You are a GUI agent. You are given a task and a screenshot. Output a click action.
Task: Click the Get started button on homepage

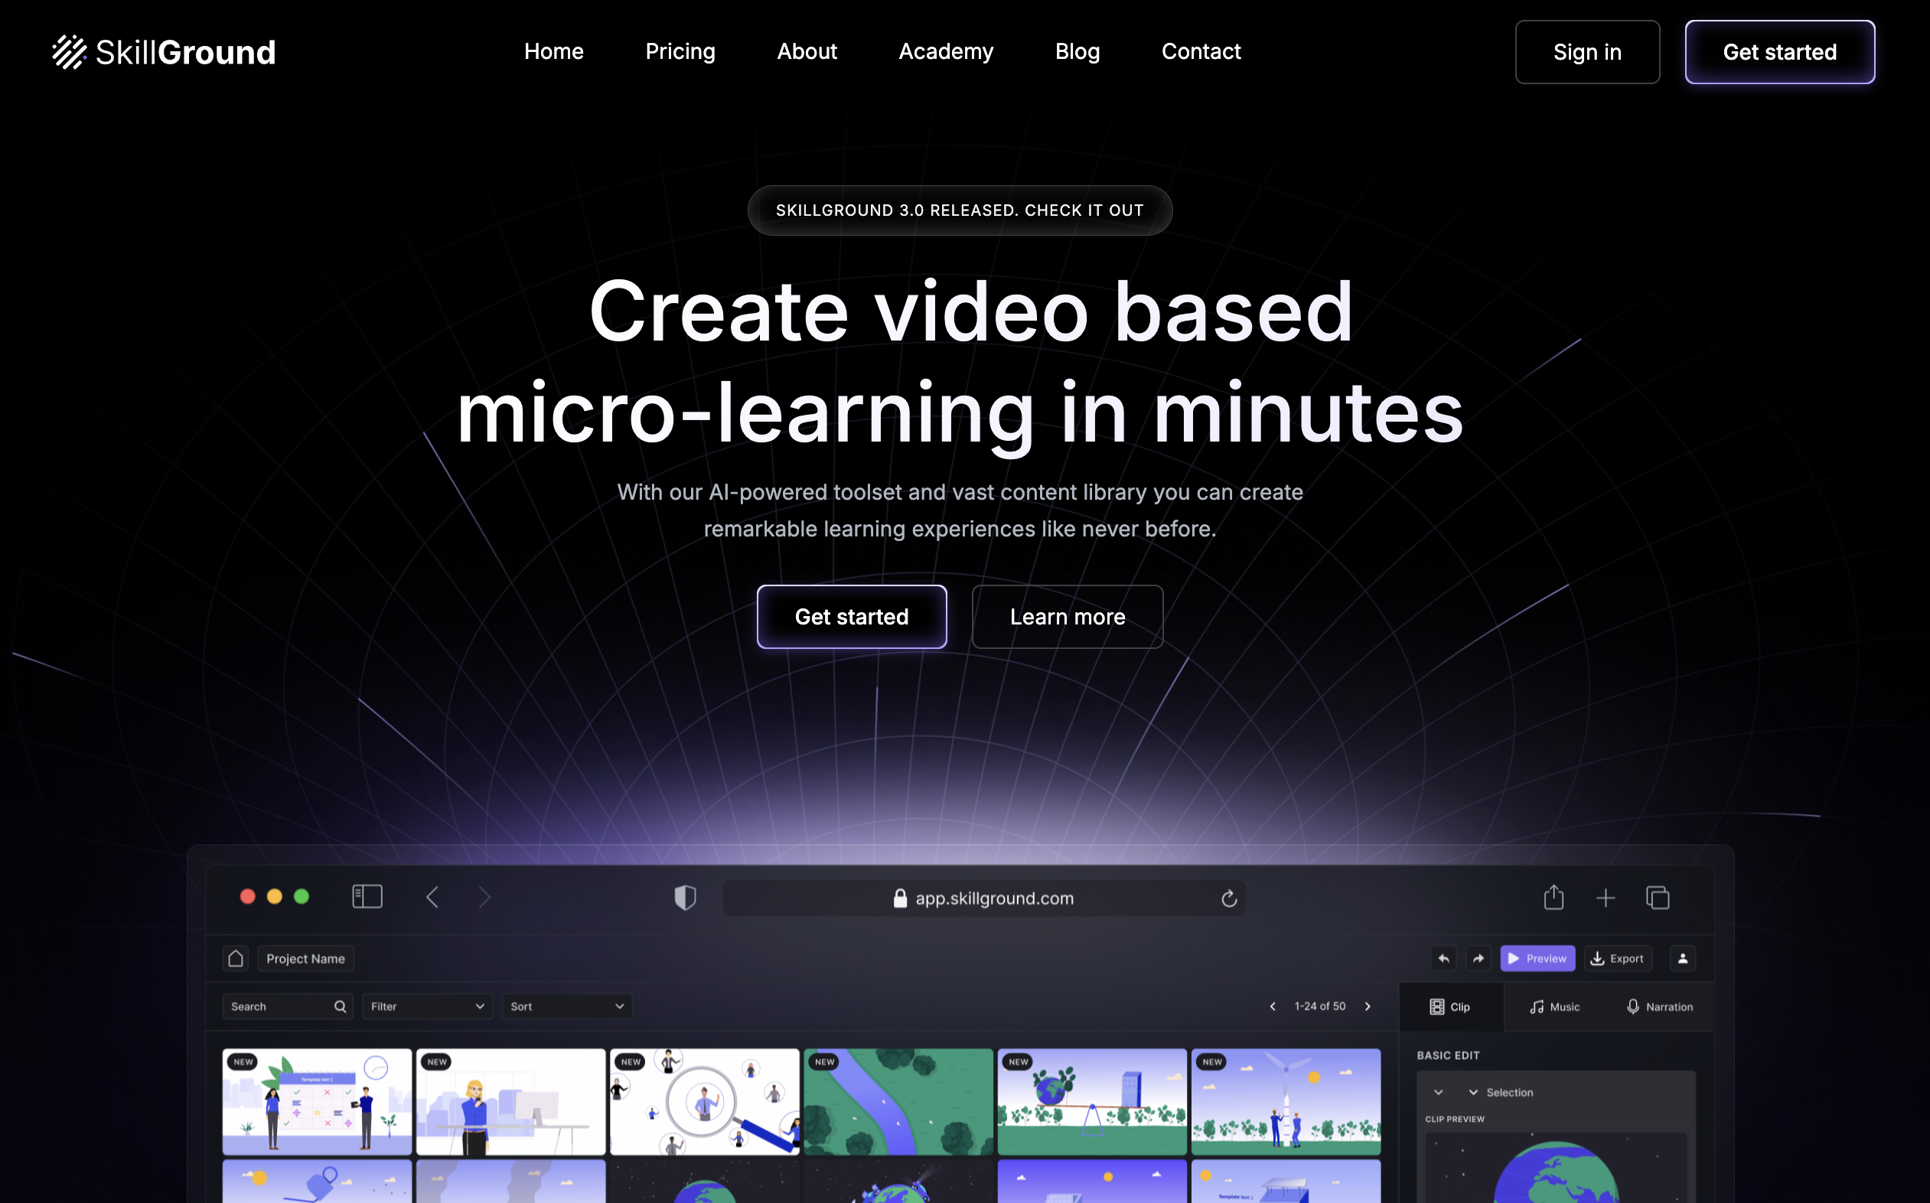click(851, 617)
